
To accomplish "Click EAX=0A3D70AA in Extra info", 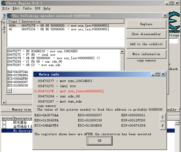I will click(x=47, y=115).
